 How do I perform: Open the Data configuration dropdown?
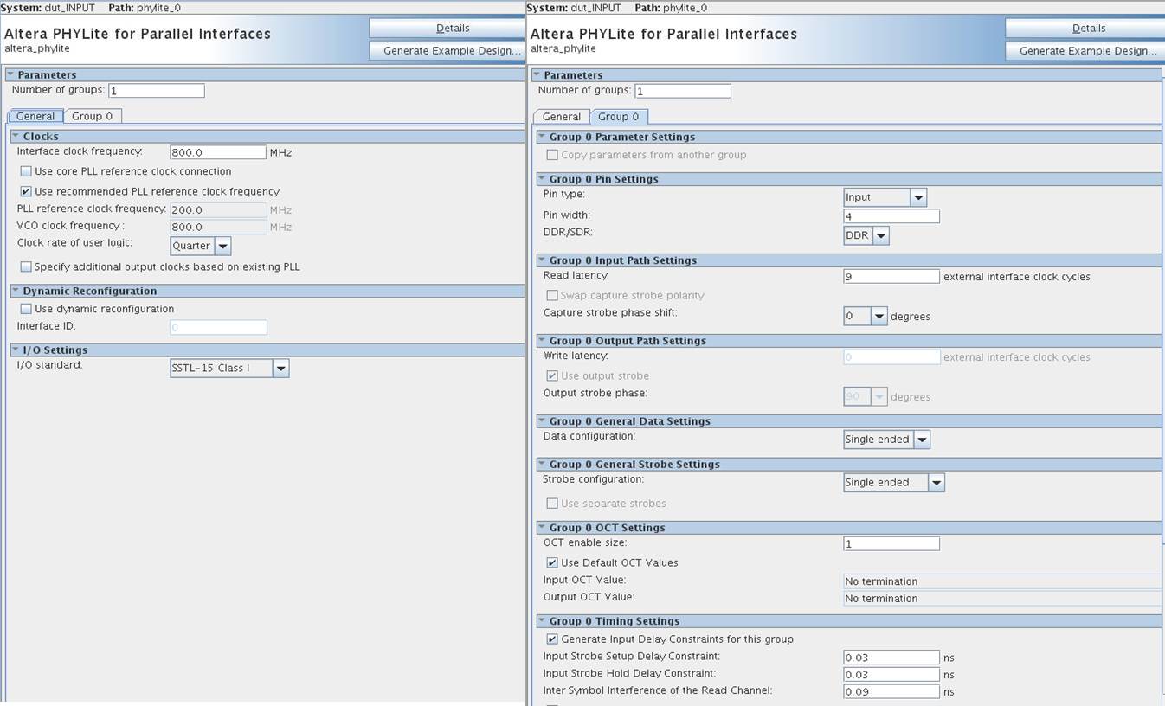pyautogui.click(x=887, y=440)
